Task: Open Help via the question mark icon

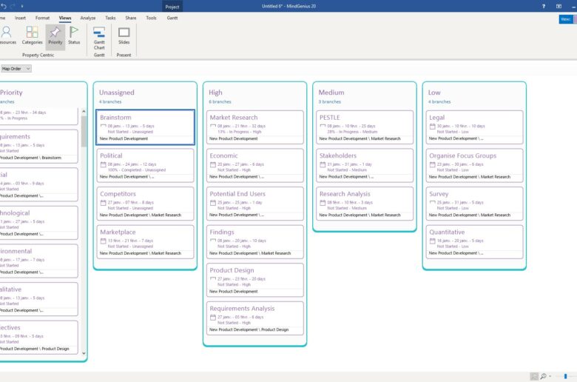Action: click(544, 6)
